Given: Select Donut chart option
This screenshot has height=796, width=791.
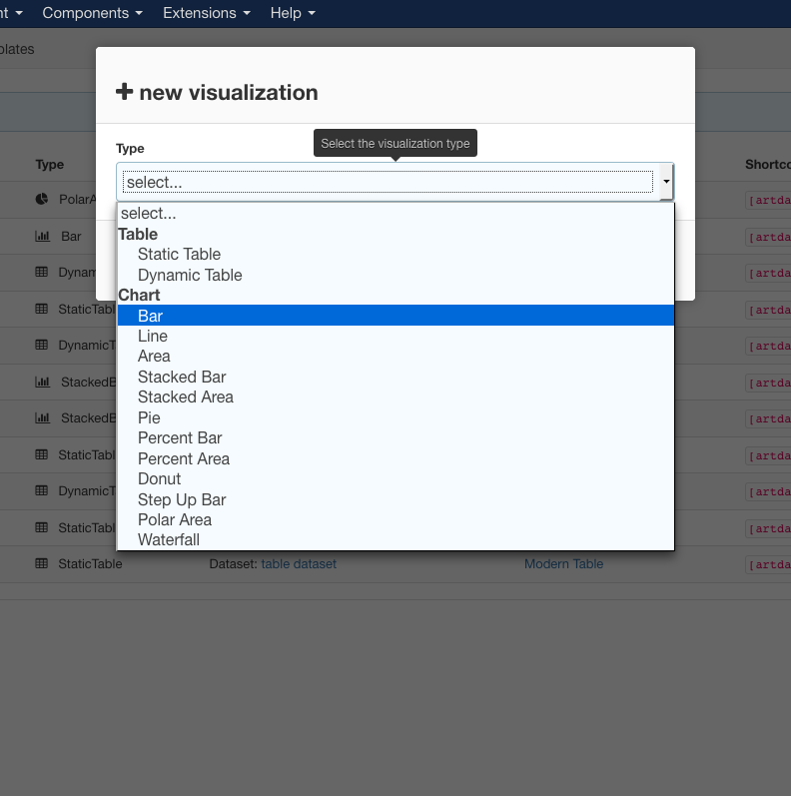Looking at the screenshot, I should coord(395,478).
